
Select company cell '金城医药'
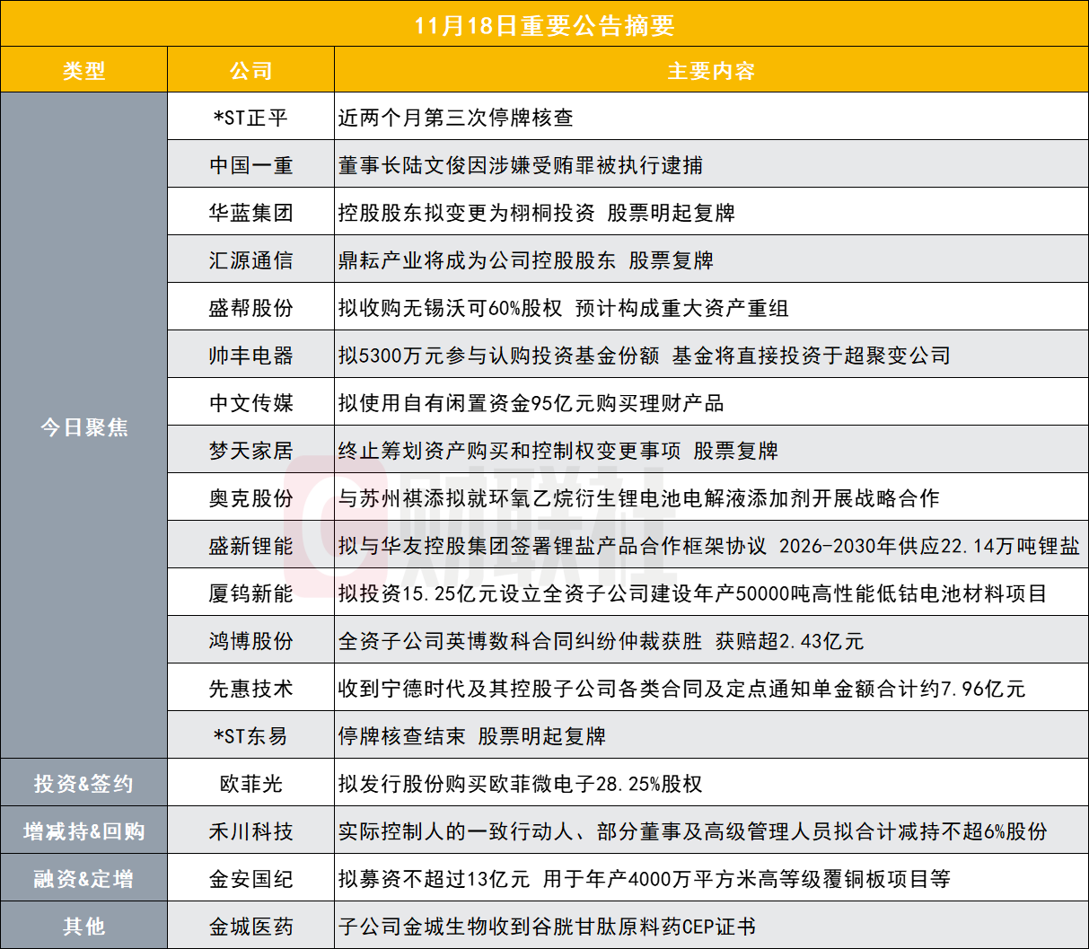click(250, 927)
